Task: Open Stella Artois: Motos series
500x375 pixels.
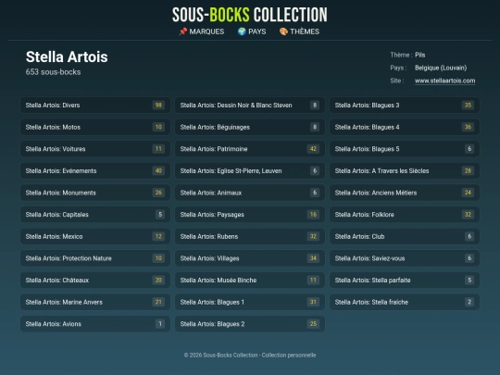Action: click(95, 127)
